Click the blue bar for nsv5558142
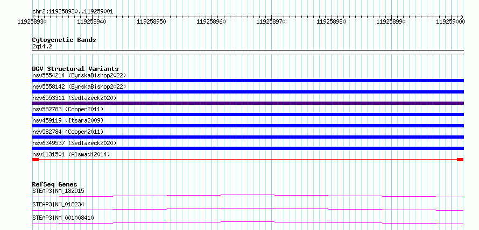 tap(248, 92)
